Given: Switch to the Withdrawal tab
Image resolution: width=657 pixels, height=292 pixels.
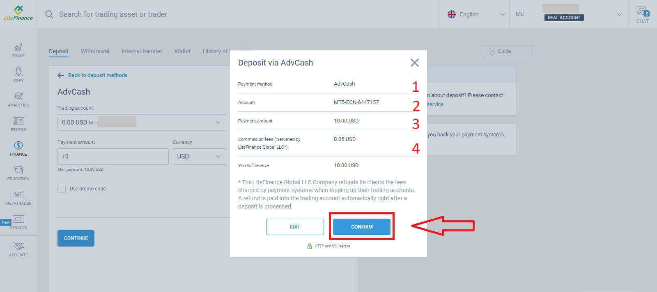Looking at the screenshot, I should click(95, 51).
